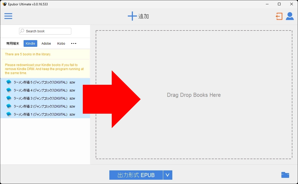Click book icon for ラーメン赤猫 3

pyautogui.click(x=9, y=98)
